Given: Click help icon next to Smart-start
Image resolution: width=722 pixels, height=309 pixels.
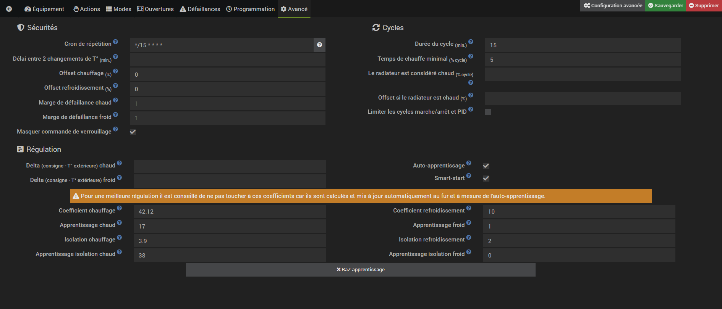Looking at the screenshot, I should [x=469, y=176].
